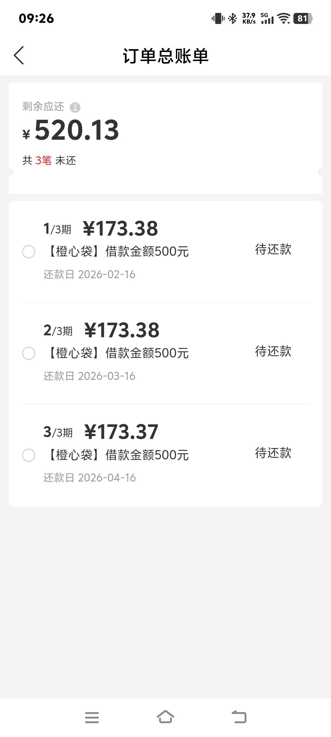Tap the ¥520.13 remaining amount
The image size is (331, 737).
tap(77, 131)
